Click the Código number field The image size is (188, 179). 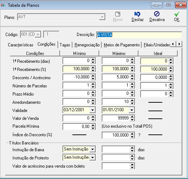pos(51,34)
